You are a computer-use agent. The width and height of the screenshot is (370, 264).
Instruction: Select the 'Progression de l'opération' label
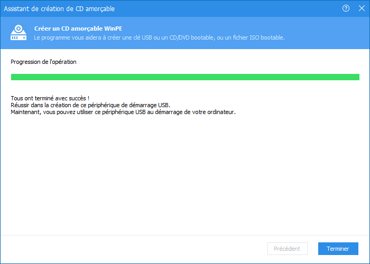(43, 62)
